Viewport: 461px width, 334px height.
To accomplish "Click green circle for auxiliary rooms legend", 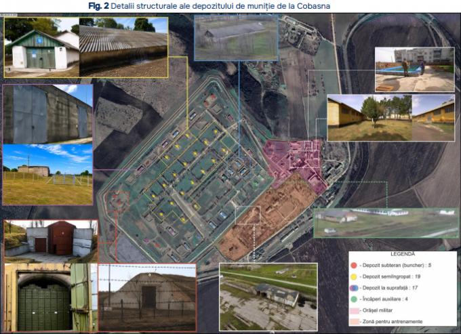I will [354, 299].
